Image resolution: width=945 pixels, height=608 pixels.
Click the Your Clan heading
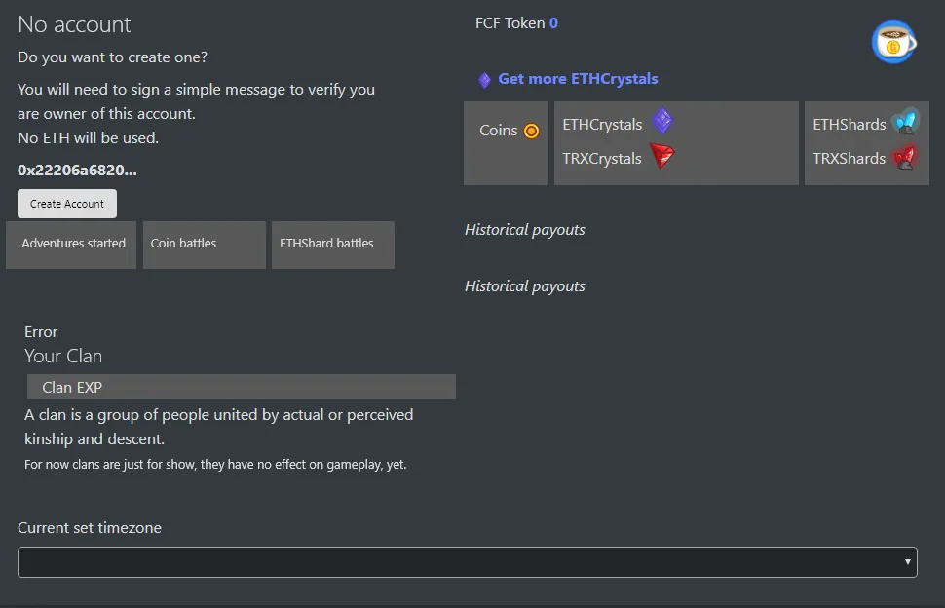[63, 356]
